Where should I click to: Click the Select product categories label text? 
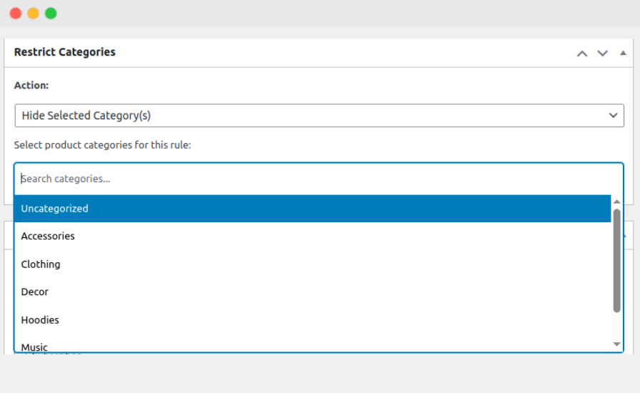pyautogui.click(x=103, y=145)
